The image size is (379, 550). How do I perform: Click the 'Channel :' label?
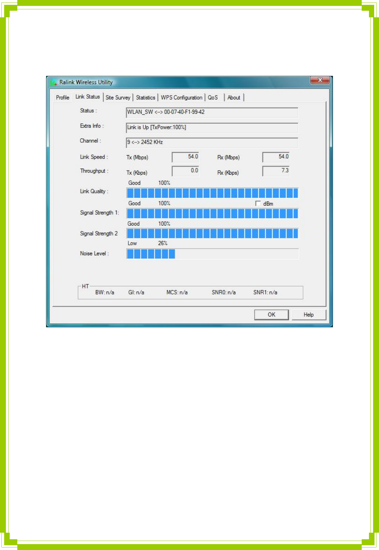(x=90, y=141)
